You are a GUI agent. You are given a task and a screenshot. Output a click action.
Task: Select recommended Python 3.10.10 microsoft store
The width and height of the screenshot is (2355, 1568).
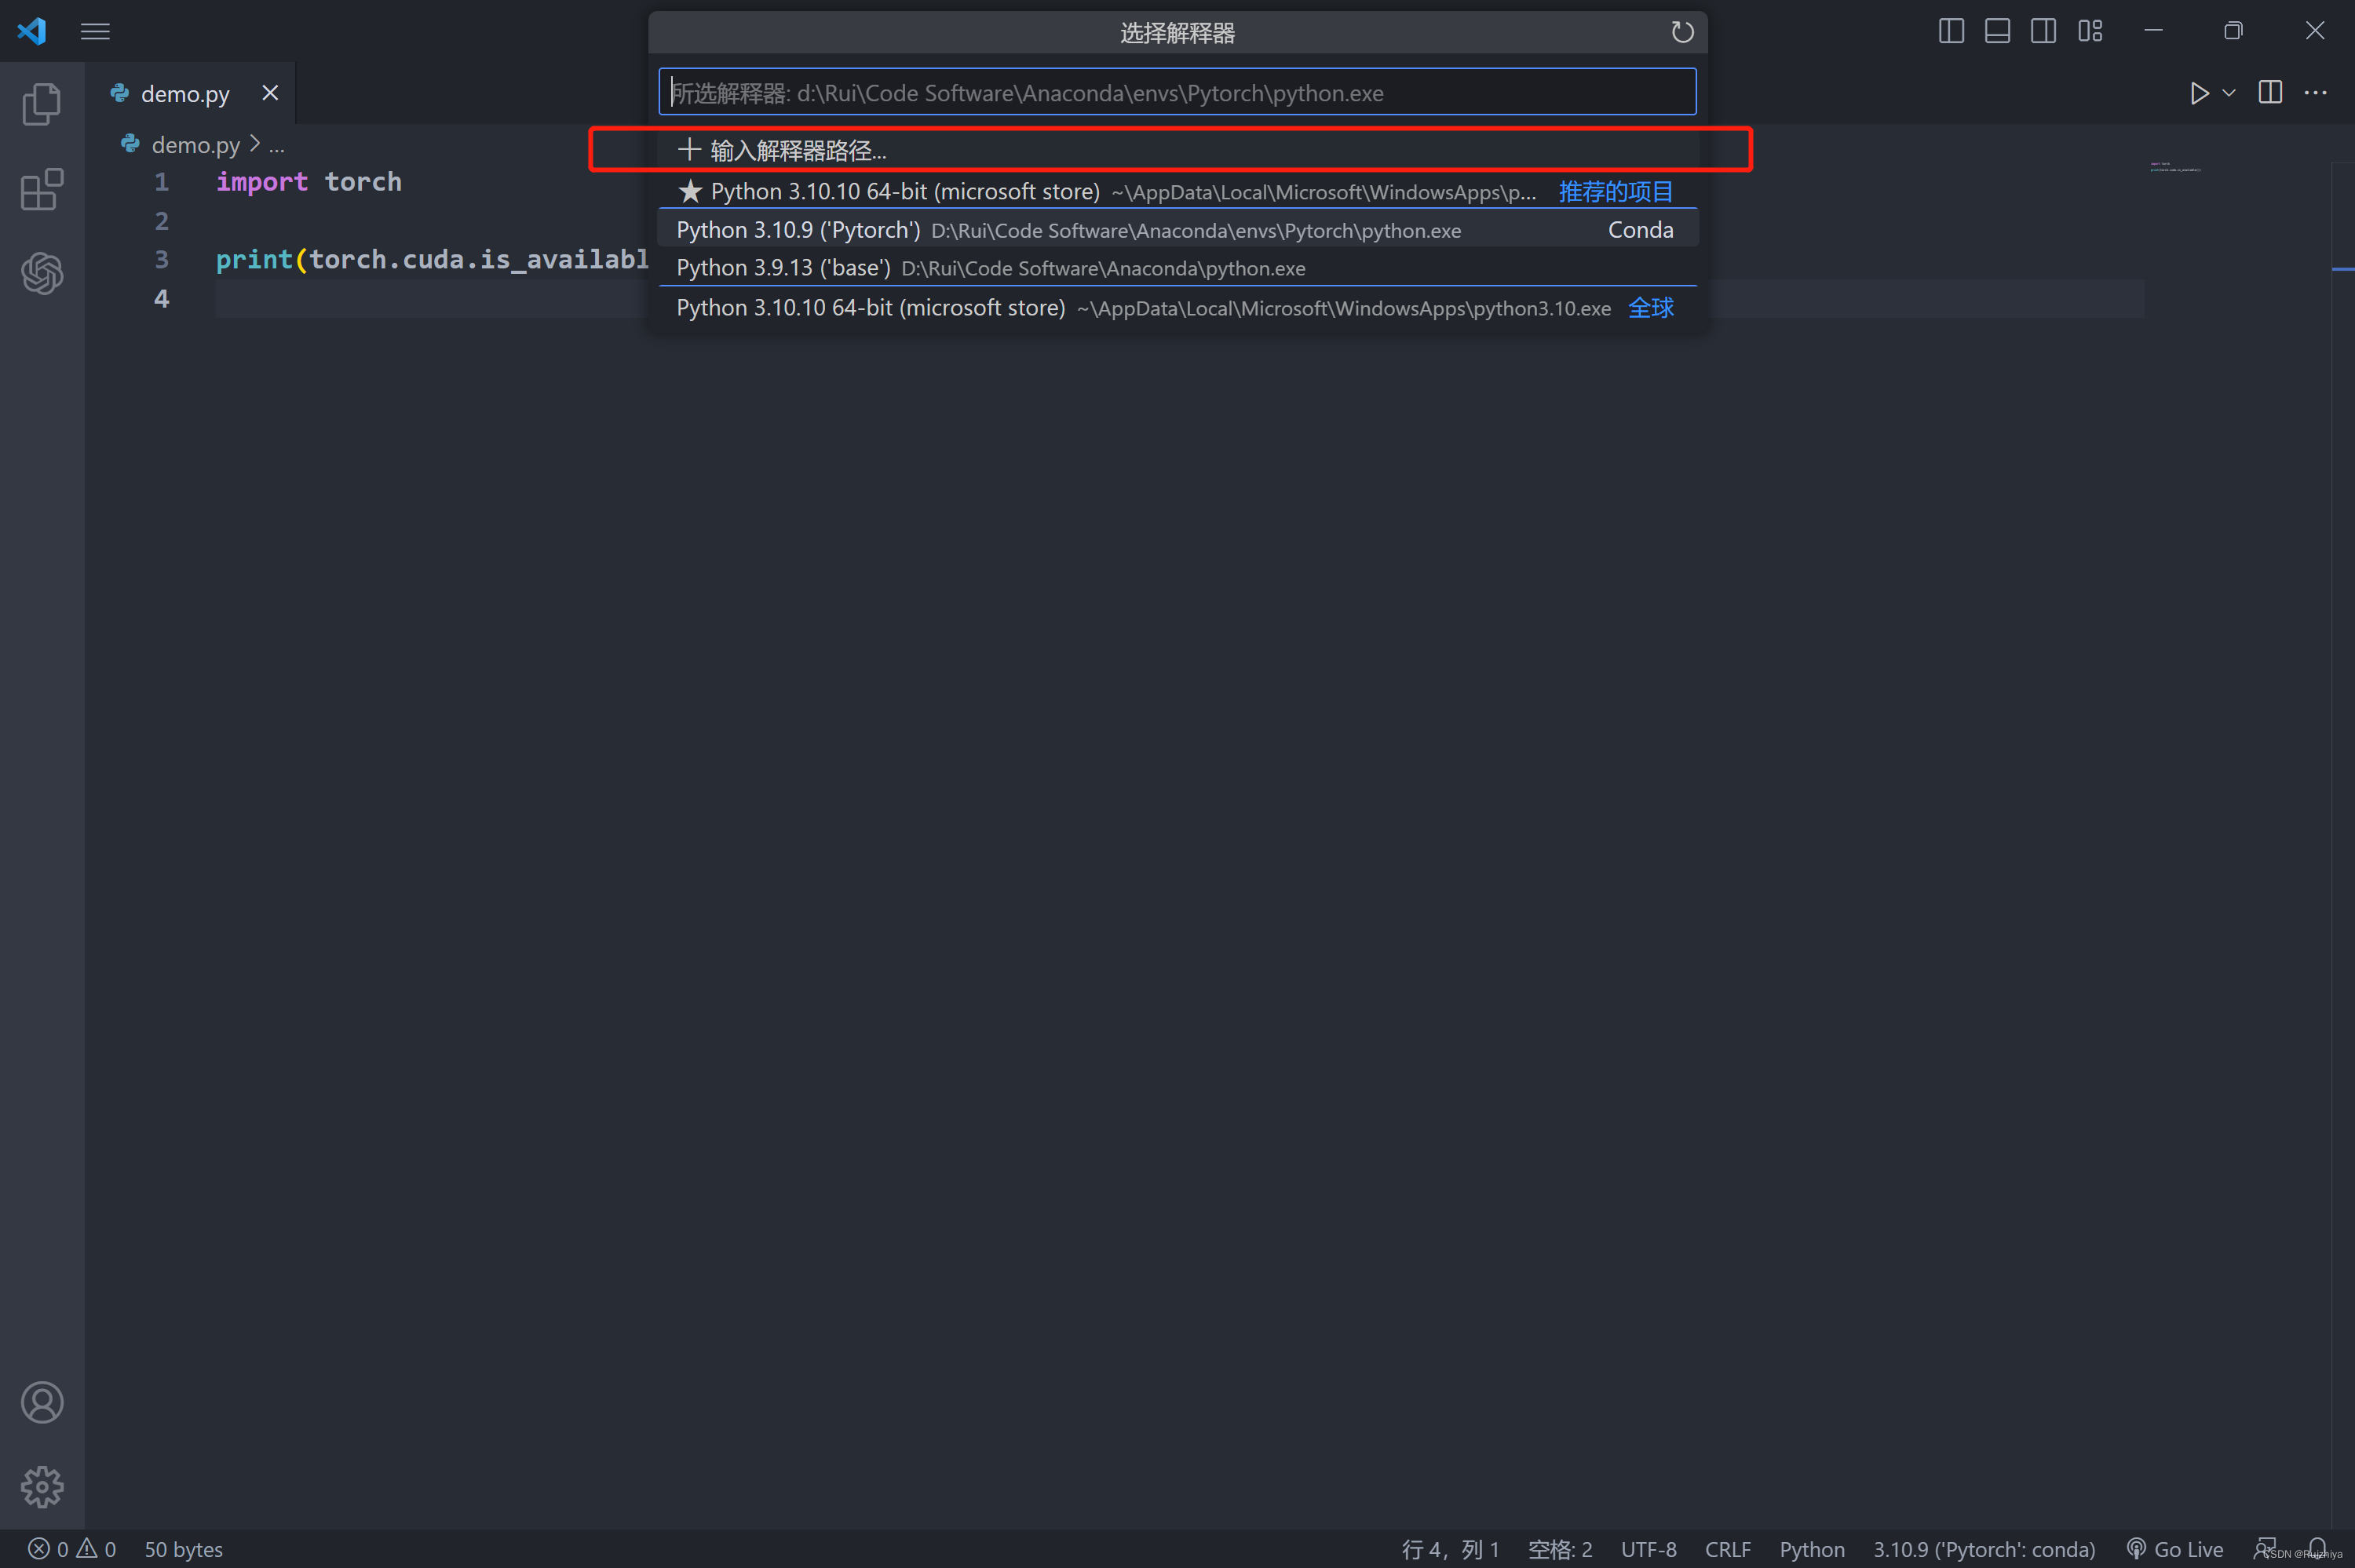click(x=1177, y=191)
